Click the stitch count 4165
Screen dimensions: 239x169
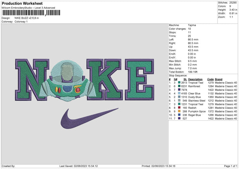184,93
